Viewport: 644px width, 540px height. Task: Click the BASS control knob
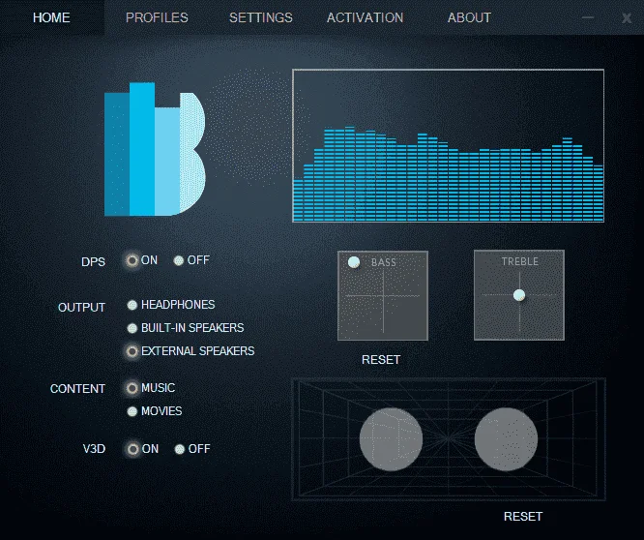(354, 262)
